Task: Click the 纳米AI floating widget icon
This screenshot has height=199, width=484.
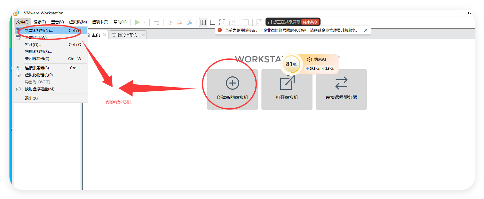Action: tap(309, 59)
